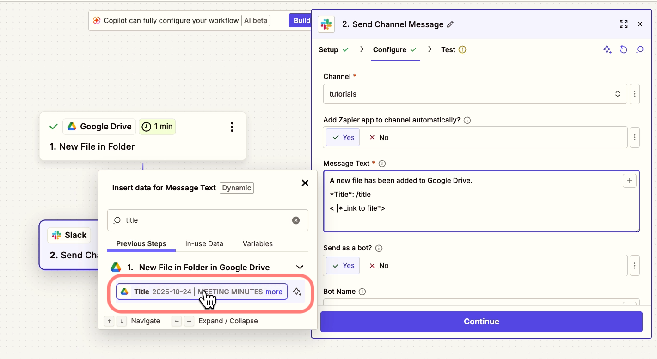Click the arrow between Setup and Configure
657x359 pixels.
click(362, 49)
